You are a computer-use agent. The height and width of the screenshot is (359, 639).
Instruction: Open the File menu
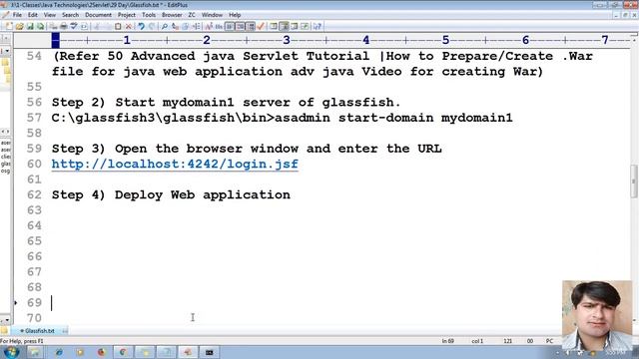17,15
